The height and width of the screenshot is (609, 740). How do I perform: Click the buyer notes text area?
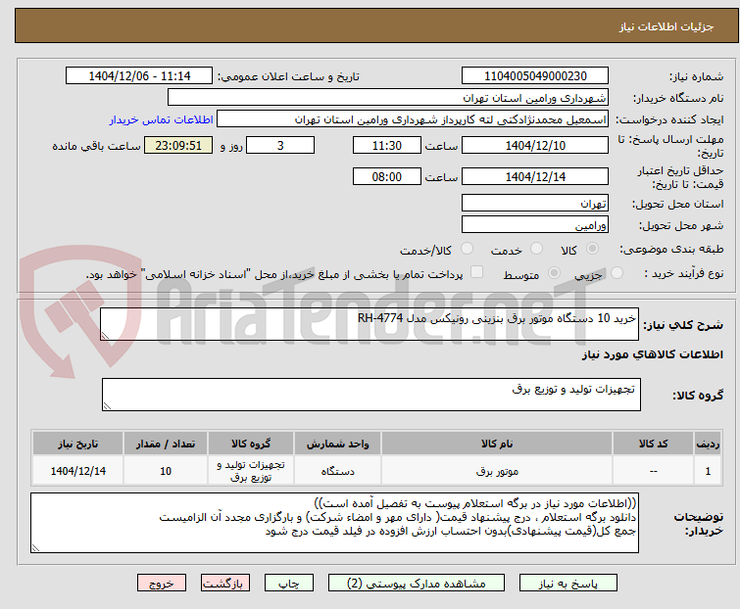click(x=334, y=523)
